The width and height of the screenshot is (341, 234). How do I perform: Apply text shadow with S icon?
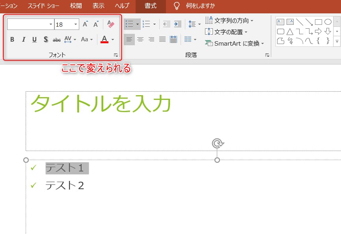click(46, 39)
